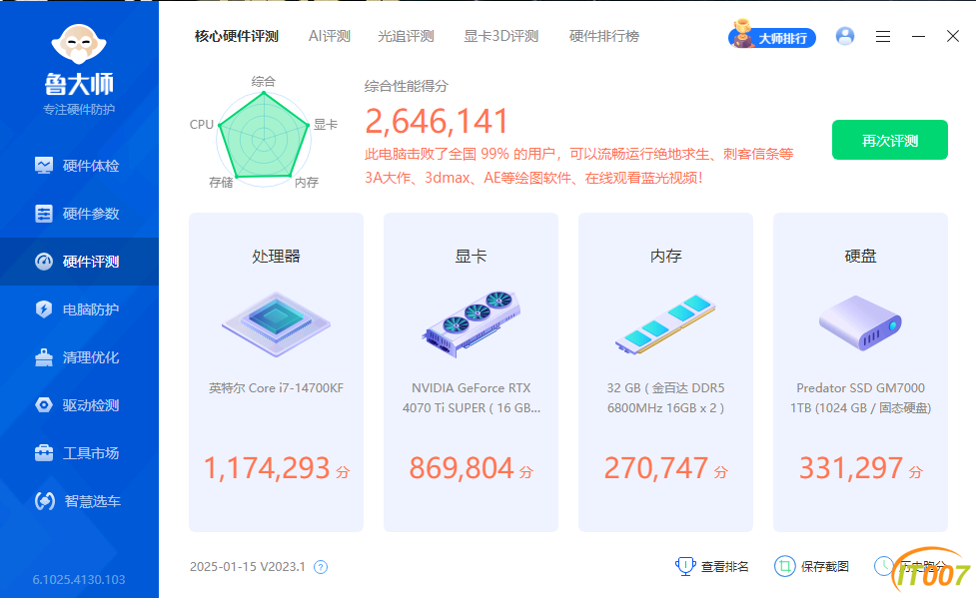Open the 清理优化 broom icon
The height and width of the screenshot is (598, 976).
coord(44,357)
